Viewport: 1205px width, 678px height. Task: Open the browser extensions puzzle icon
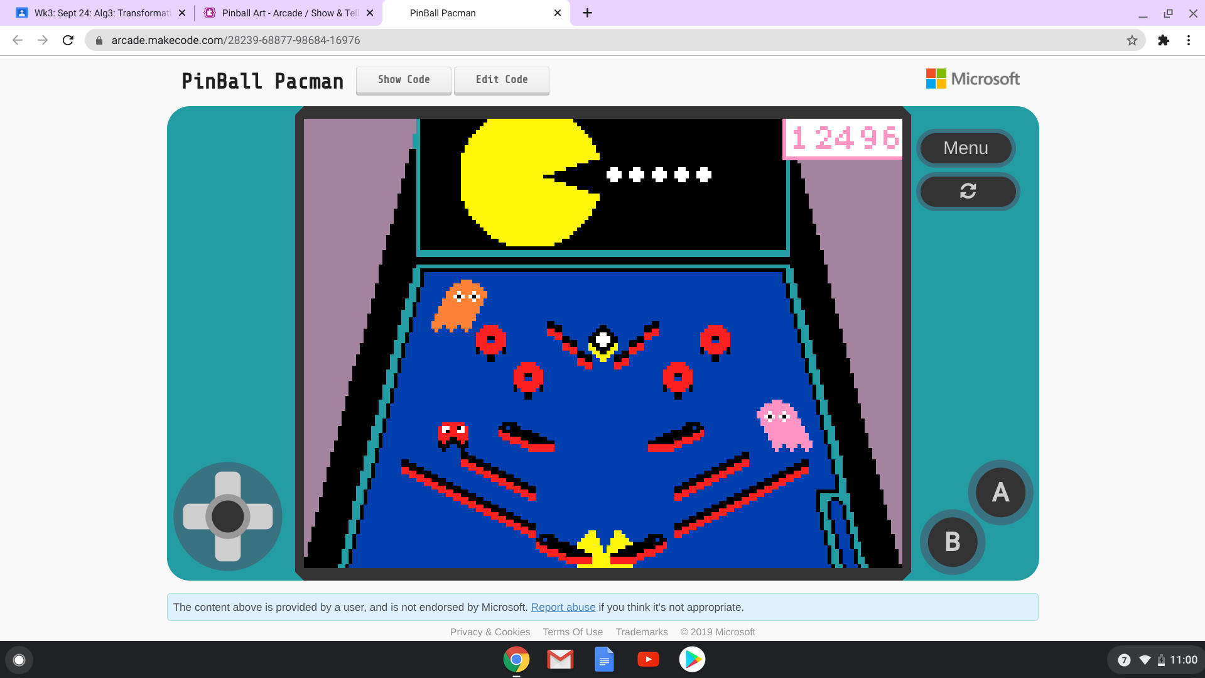1164,40
